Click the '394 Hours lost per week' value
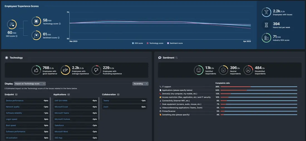The width and height of the screenshot is (306, 141). (276, 24)
